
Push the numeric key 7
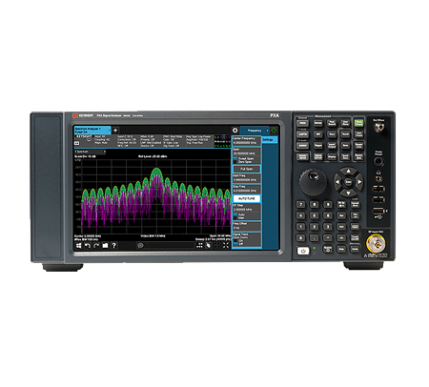(x=300, y=204)
